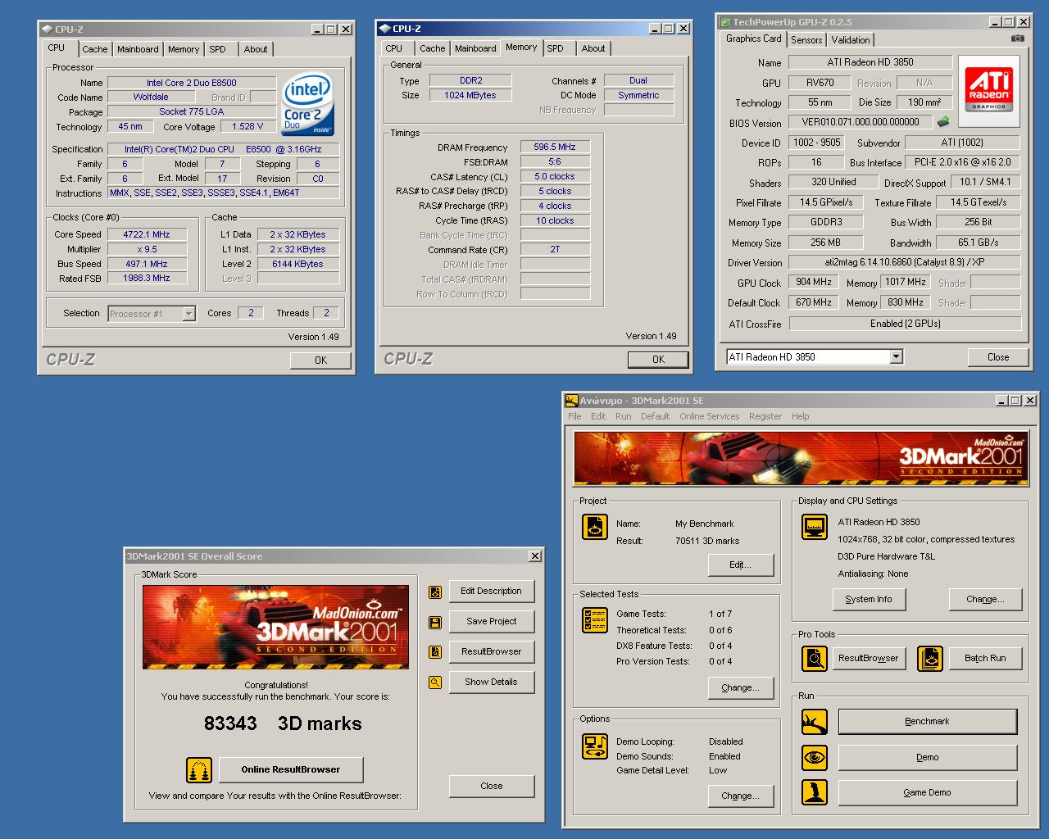Click the Selected Tests checklist icon
Viewport: 1049px width, 839px height.
click(595, 620)
